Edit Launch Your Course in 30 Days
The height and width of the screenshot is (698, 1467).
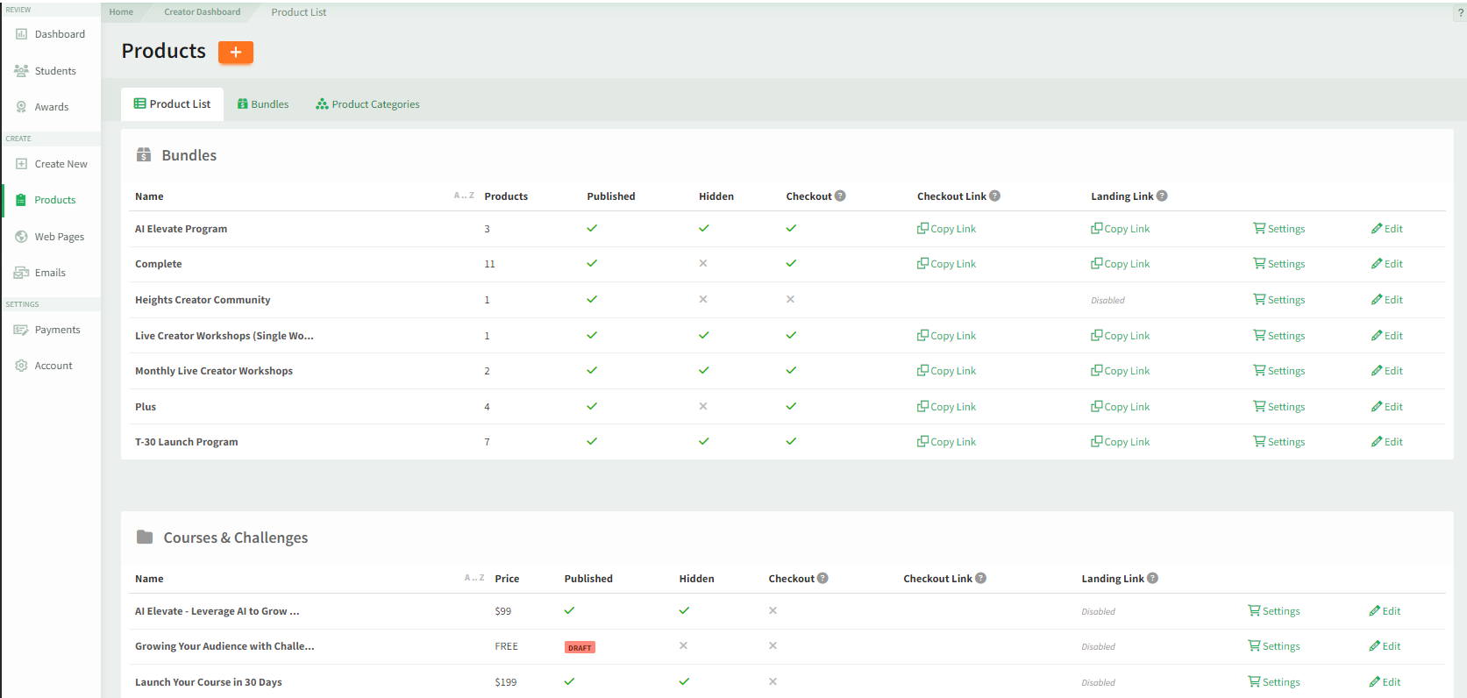1385,682
